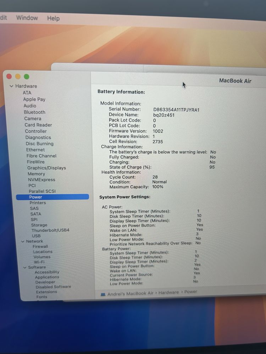Viewport: 266px width, 354px height.
Task: Select Bluetooth in the sidebar
Action: (x=35, y=112)
